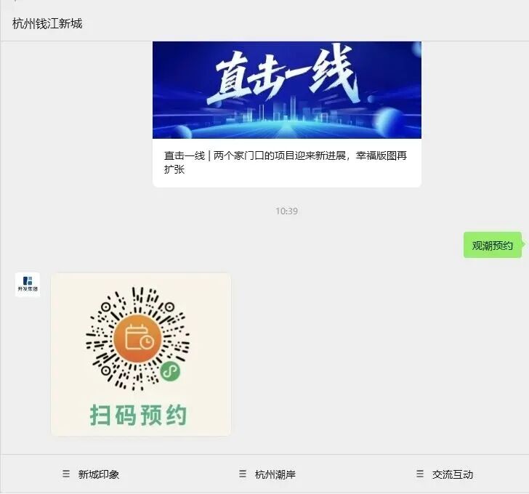Screen dimensions: 529x494
Task: Click the hamburger icon beside 交流互动
Action: 420,474
